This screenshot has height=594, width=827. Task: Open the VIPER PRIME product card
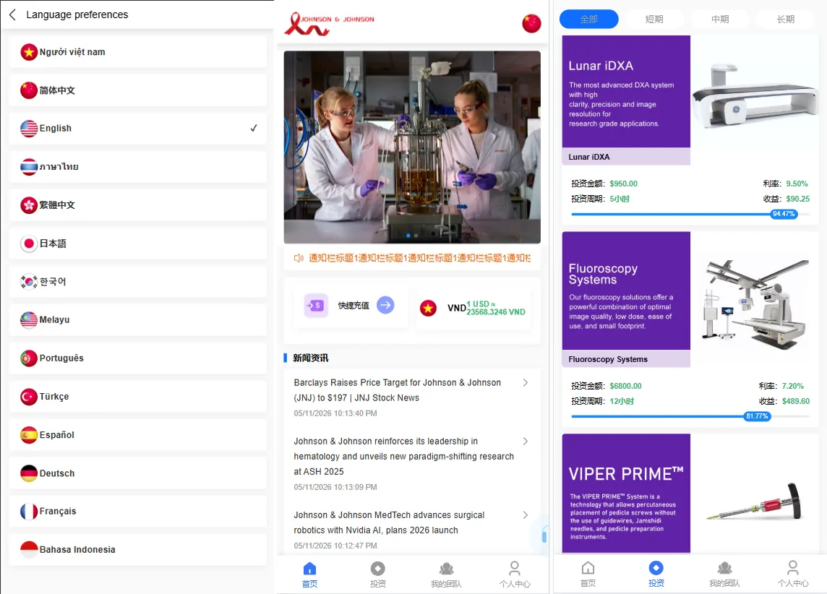[689, 494]
